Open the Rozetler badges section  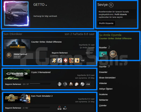tap(103, 48)
